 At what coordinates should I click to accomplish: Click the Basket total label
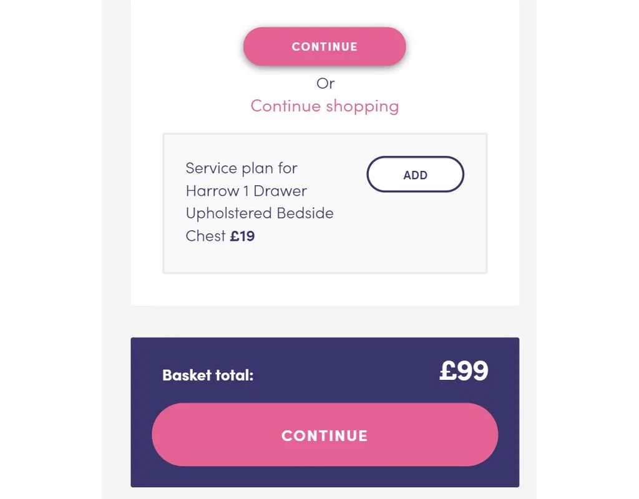click(208, 375)
